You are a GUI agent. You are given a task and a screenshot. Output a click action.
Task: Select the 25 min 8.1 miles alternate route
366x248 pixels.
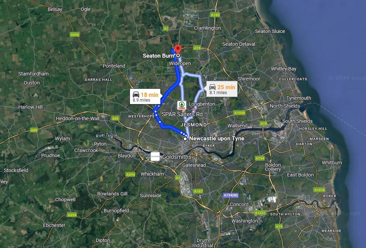coord(222,89)
